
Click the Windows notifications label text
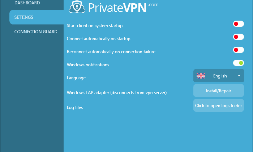(88, 65)
